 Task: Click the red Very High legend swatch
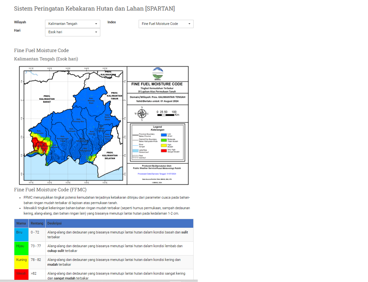coord(164,151)
